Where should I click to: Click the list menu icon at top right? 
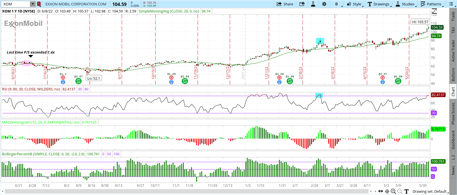451,4
